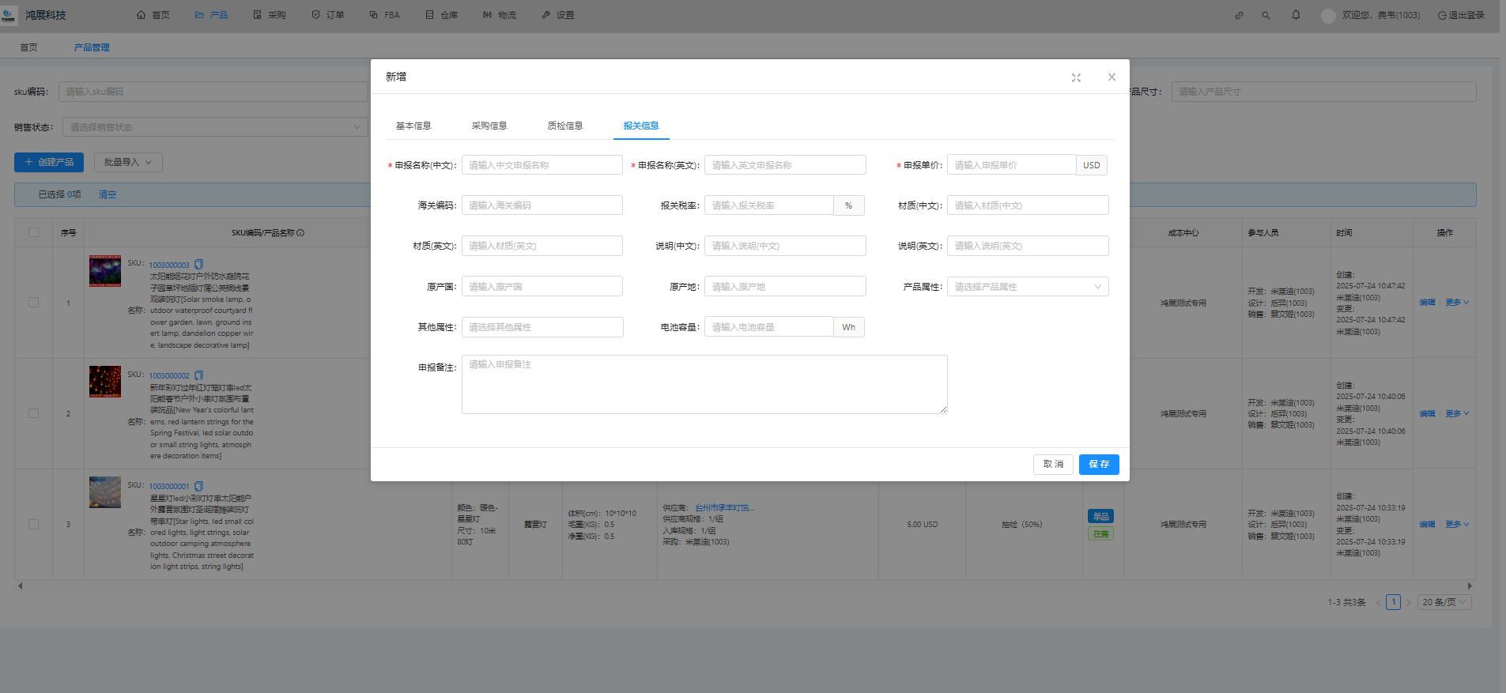Toggle fullscreen for the 新增 dialog

click(1076, 77)
